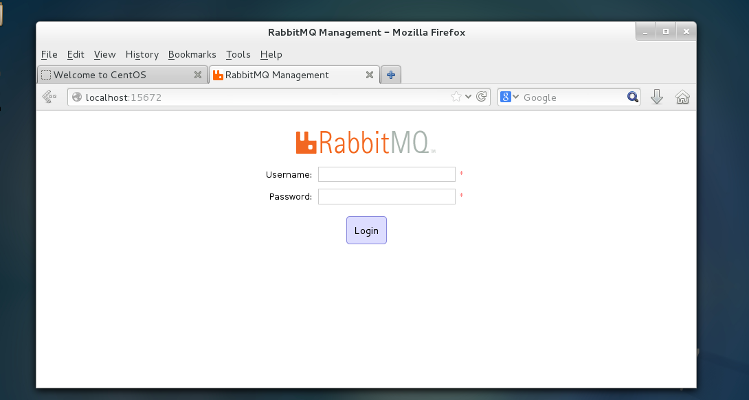749x400 pixels.
Task: Go to the Home page icon
Action: 682,97
